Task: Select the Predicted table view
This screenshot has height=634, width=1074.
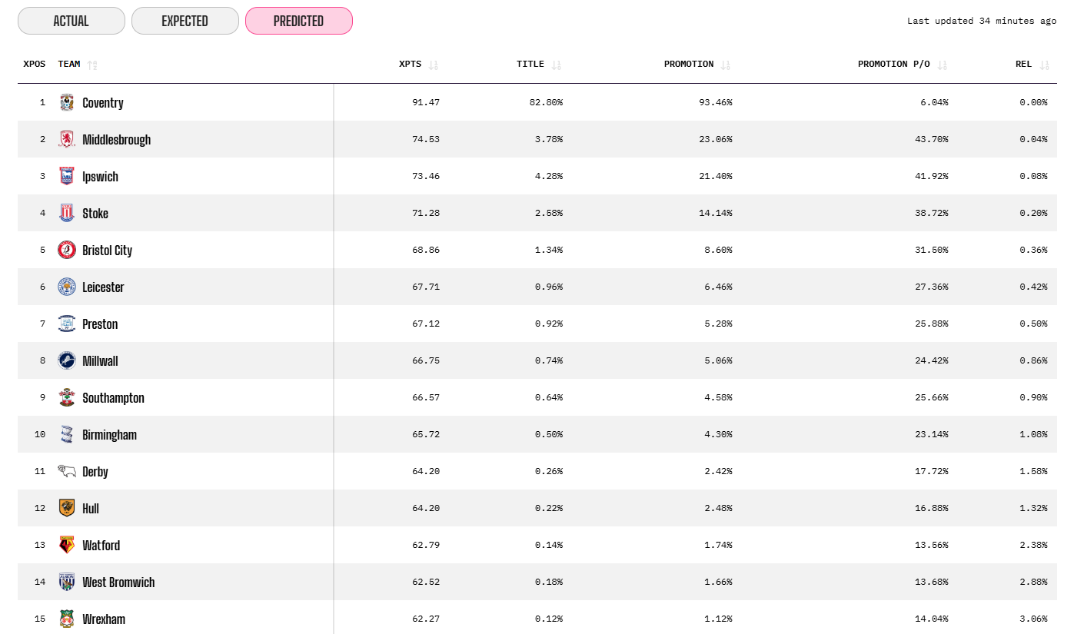Action: click(298, 21)
